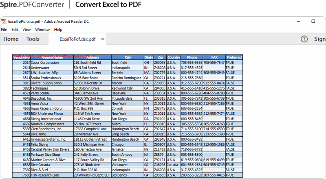Click the Cacor Corporation cell
Viewport: 326px width, 179px height.
click(x=52, y=63)
